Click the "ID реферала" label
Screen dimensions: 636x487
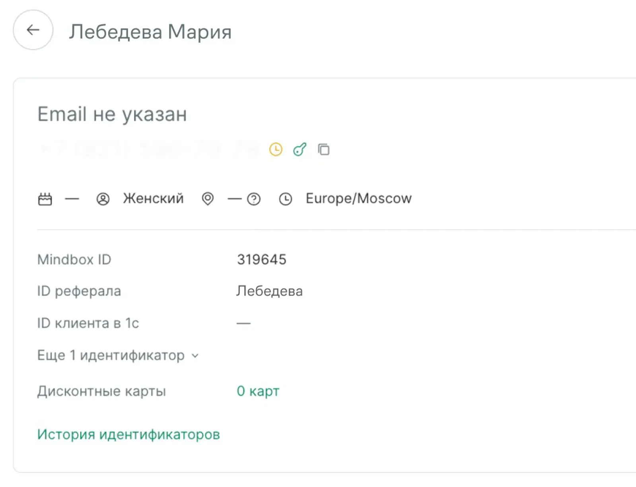(x=79, y=291)
